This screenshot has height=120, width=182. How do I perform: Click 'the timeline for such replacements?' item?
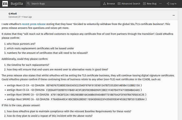(28, 65)
